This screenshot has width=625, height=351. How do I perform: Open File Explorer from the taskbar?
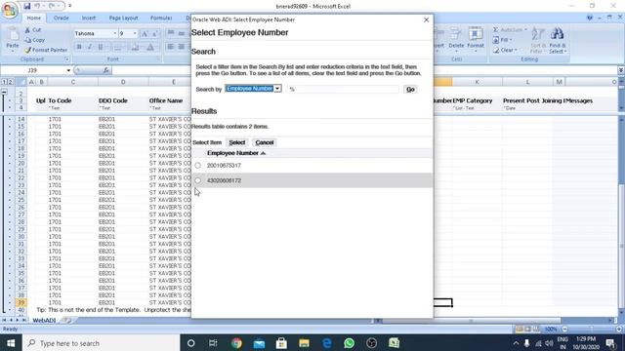point(304,343)
